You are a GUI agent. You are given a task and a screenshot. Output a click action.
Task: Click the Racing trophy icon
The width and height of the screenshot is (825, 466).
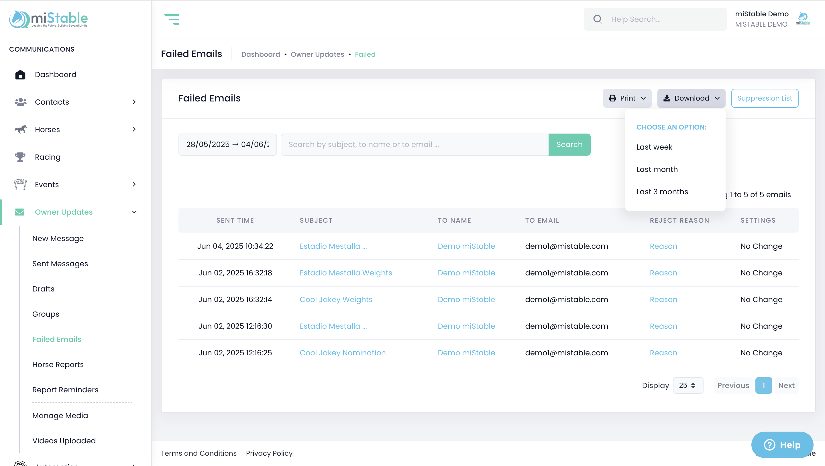coord(20,157)
